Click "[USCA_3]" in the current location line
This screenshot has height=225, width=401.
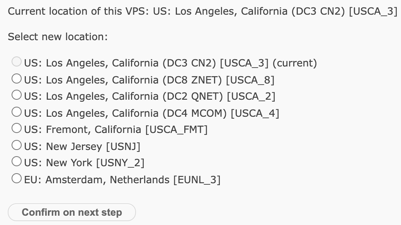point(373,11)
